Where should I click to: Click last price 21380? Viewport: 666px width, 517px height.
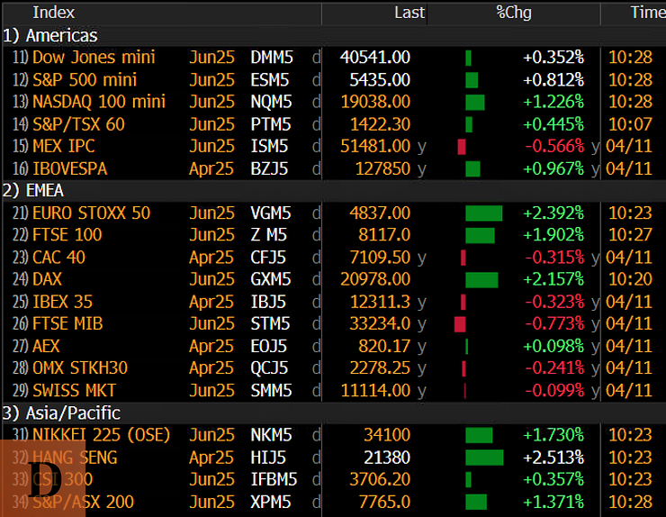pos(387,458)
